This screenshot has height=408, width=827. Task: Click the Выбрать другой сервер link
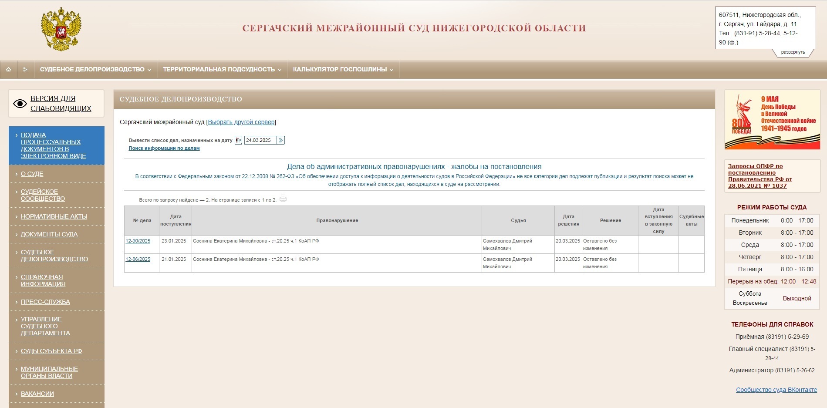pos(241,122)
